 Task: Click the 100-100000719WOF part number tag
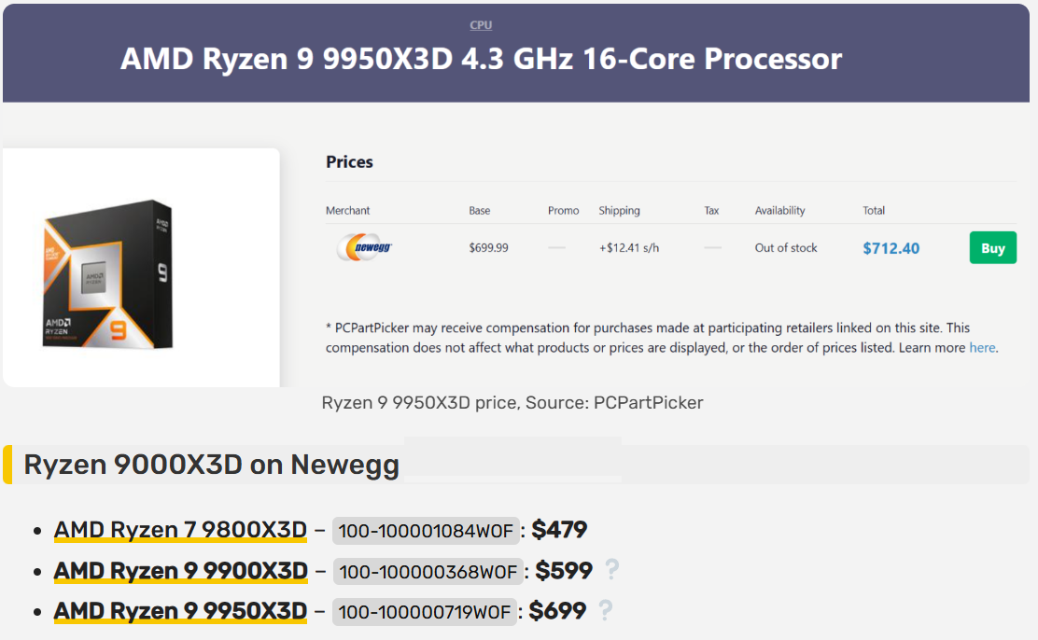pyautogui.click(x=425, y=612)
